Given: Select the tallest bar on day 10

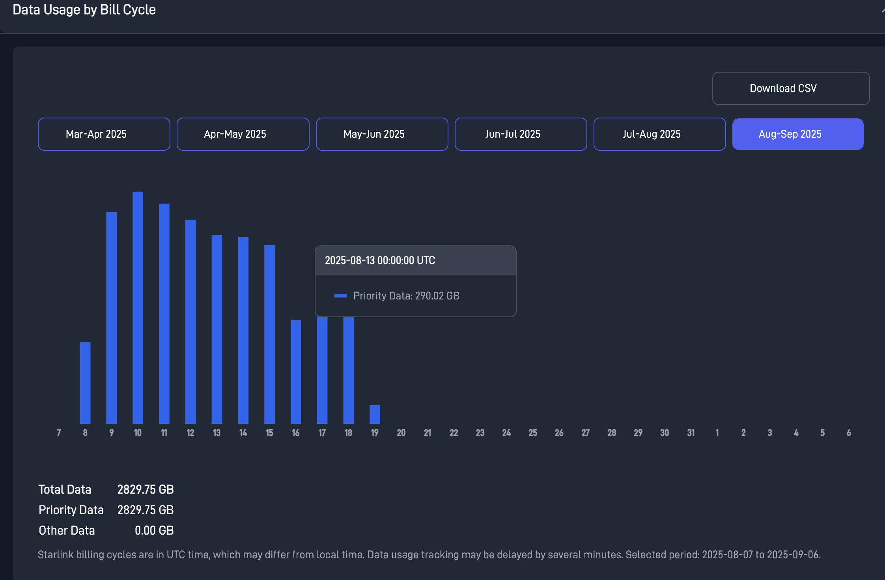Looking at the screenshot, I should click(138, 308).
